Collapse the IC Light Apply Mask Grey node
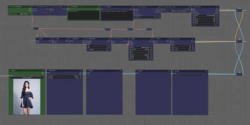The height and width of the screenshot is (125, 250). 34,7
